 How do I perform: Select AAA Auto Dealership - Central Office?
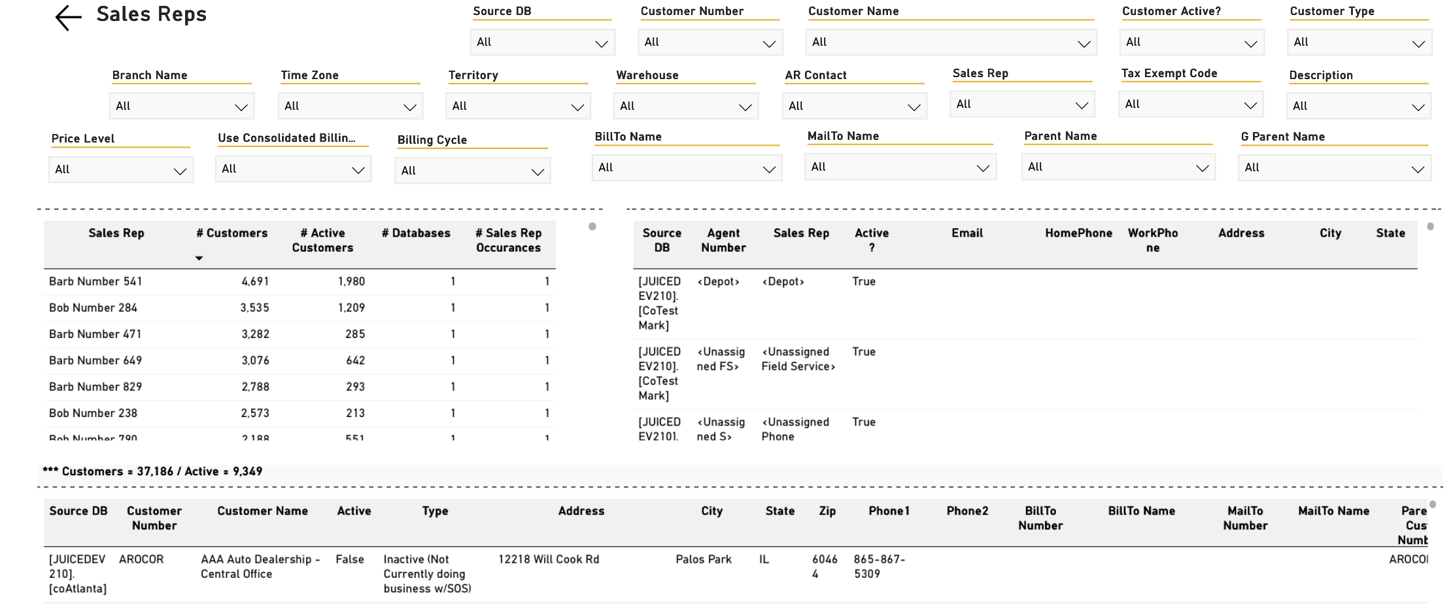(x=260, y=567)
